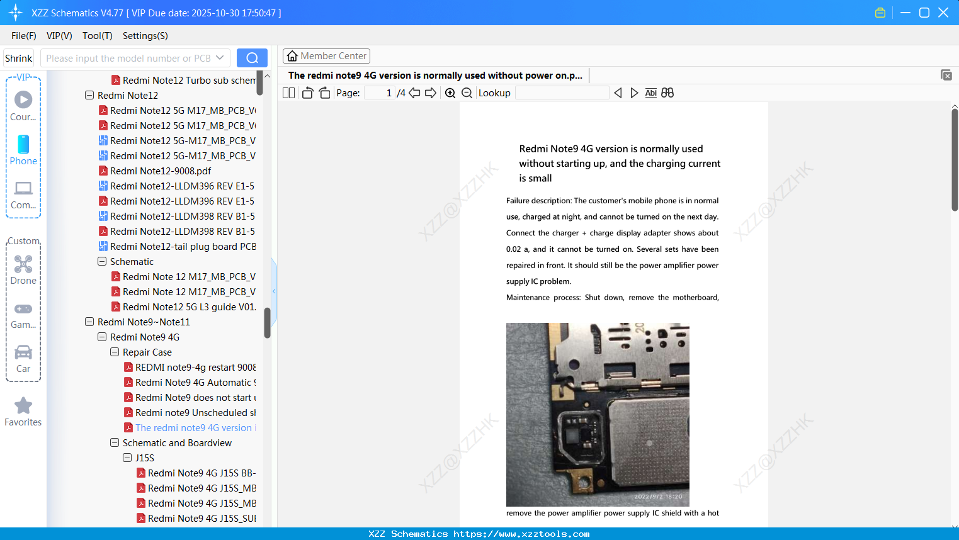Click the Member Center button
Image resolution: width=959 pixels, height=540 pixels.
[x=326, y=55]
